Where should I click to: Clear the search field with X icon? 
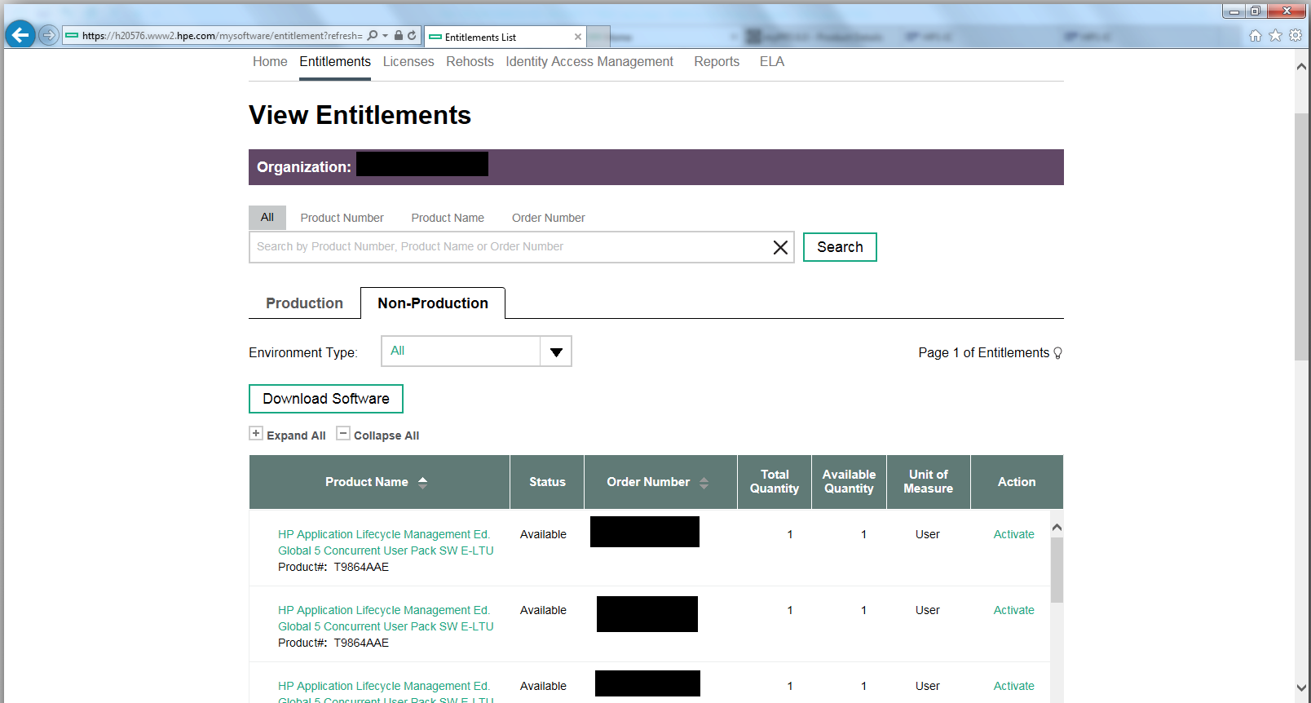pyautogui.click(x=780, y=247)
